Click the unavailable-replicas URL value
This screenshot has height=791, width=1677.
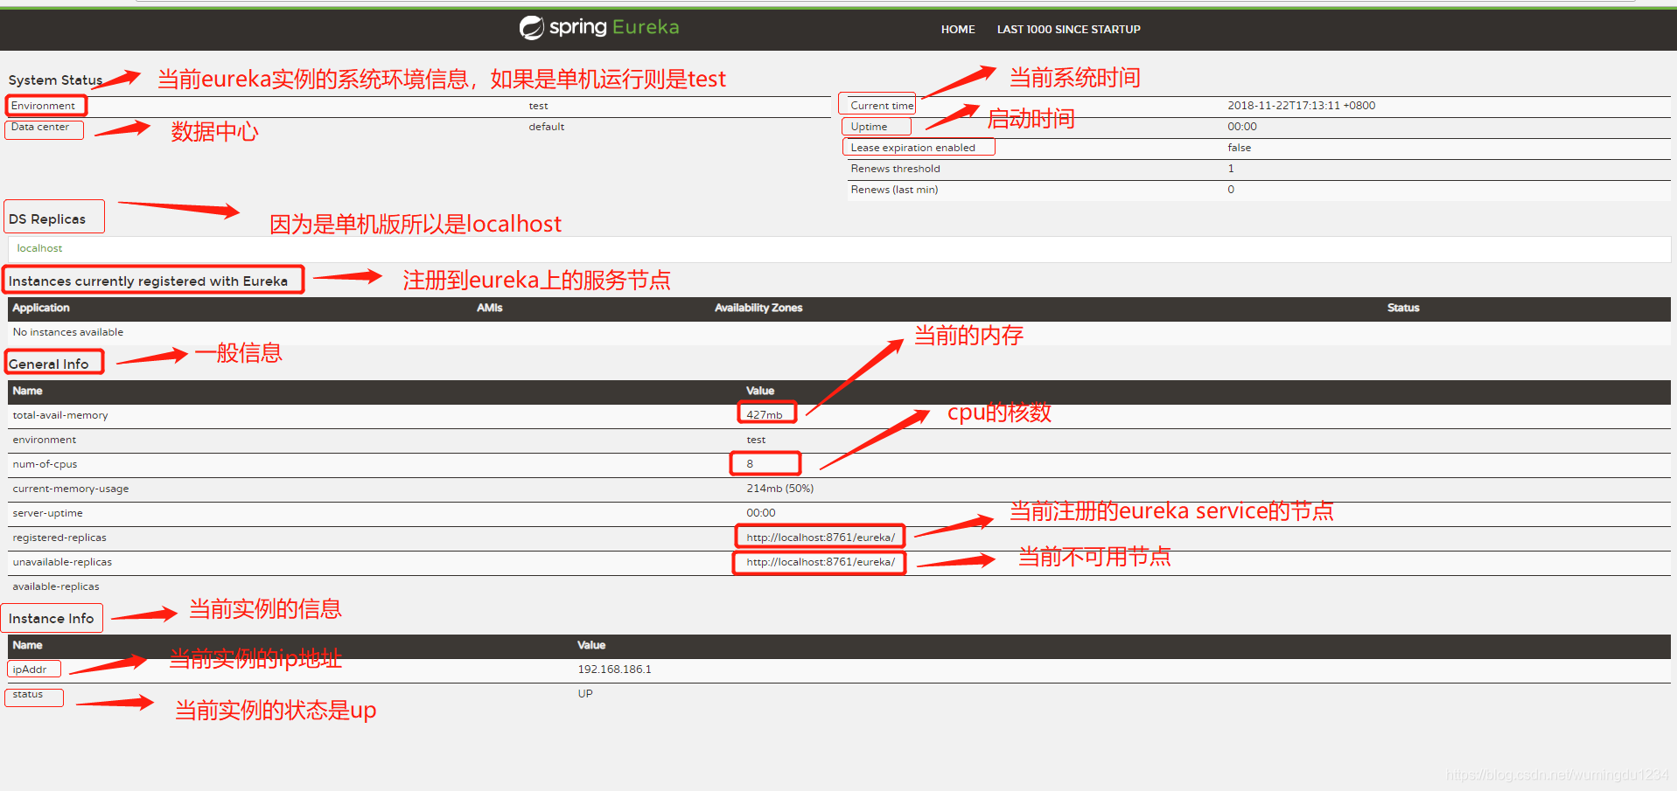(x=821, y=562)
